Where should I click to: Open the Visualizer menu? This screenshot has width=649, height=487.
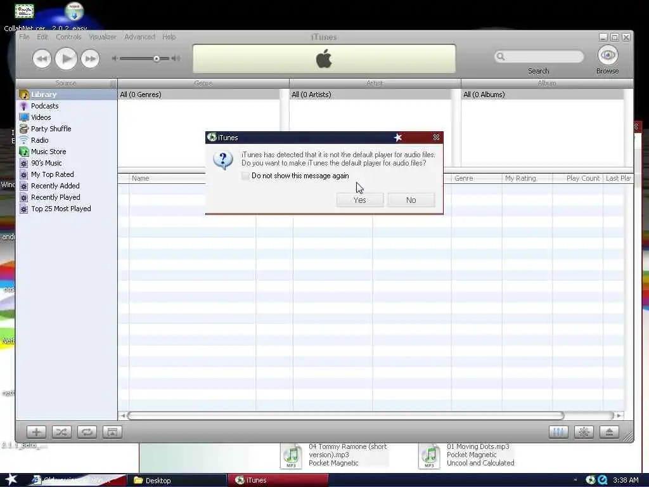[x=102, y=37]
